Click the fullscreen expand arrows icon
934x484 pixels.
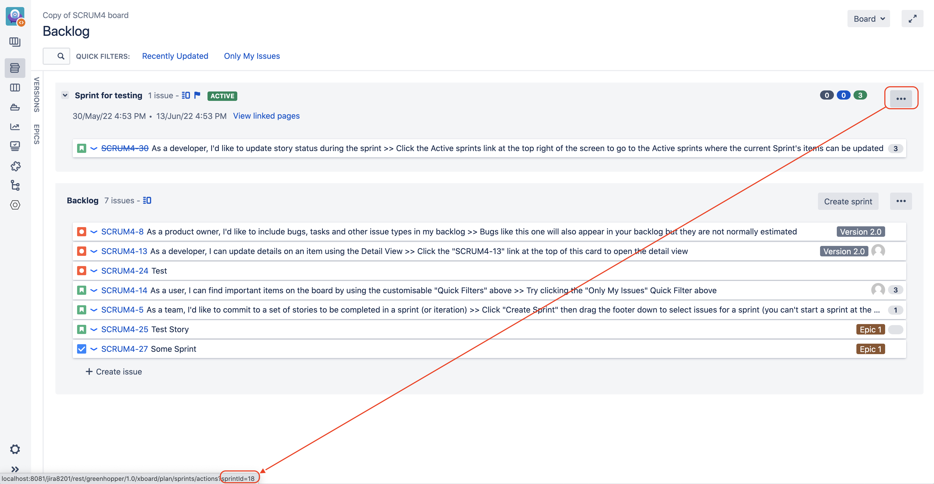coord(912,19)
